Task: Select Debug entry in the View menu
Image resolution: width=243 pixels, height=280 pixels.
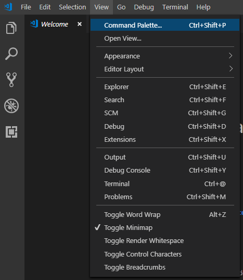Action: [x=165, y=126]
